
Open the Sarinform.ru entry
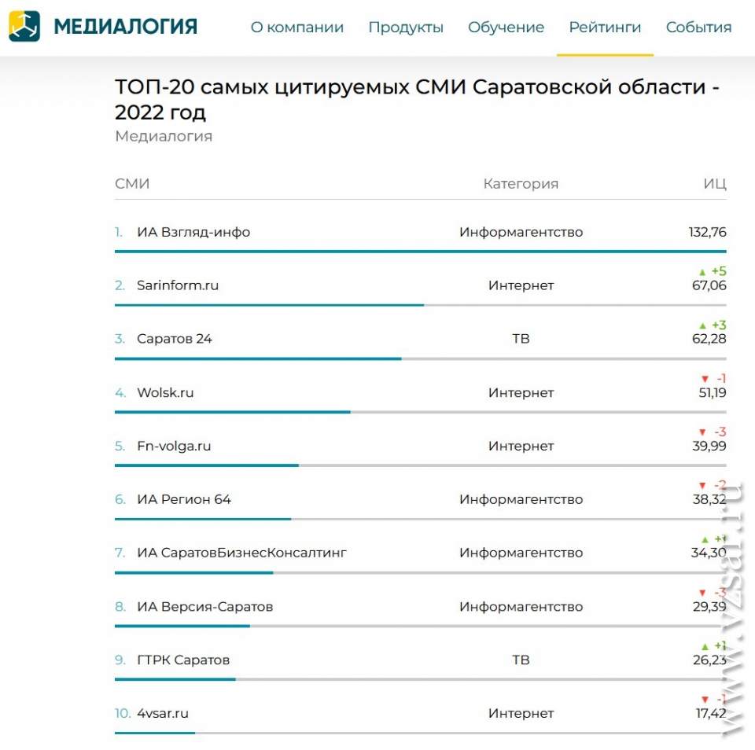[x=178, y=285]
